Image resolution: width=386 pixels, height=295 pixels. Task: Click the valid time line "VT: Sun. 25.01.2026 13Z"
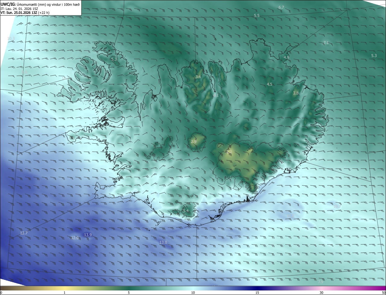(x=19, y=13)
